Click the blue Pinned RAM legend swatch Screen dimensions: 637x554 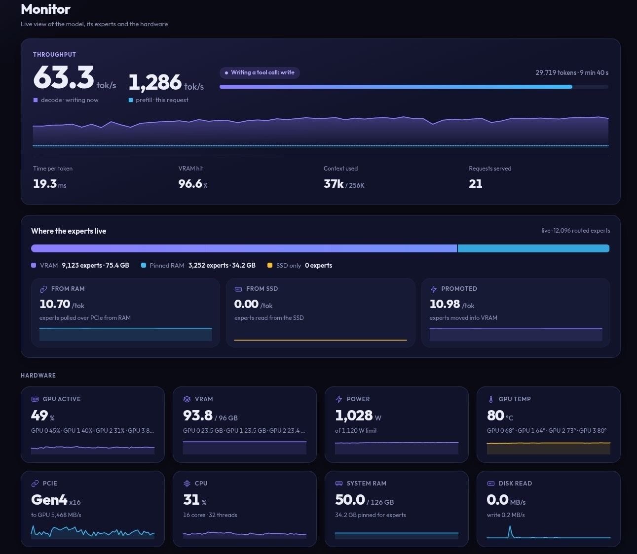[144, 265]
